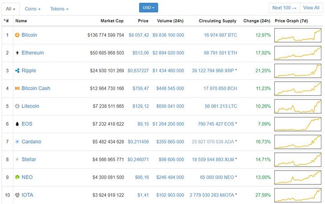The height and width of the screenshot is (204, 325).
Task: Open Bitcoin Cash 7d price graph
Action: click(298, 88)
